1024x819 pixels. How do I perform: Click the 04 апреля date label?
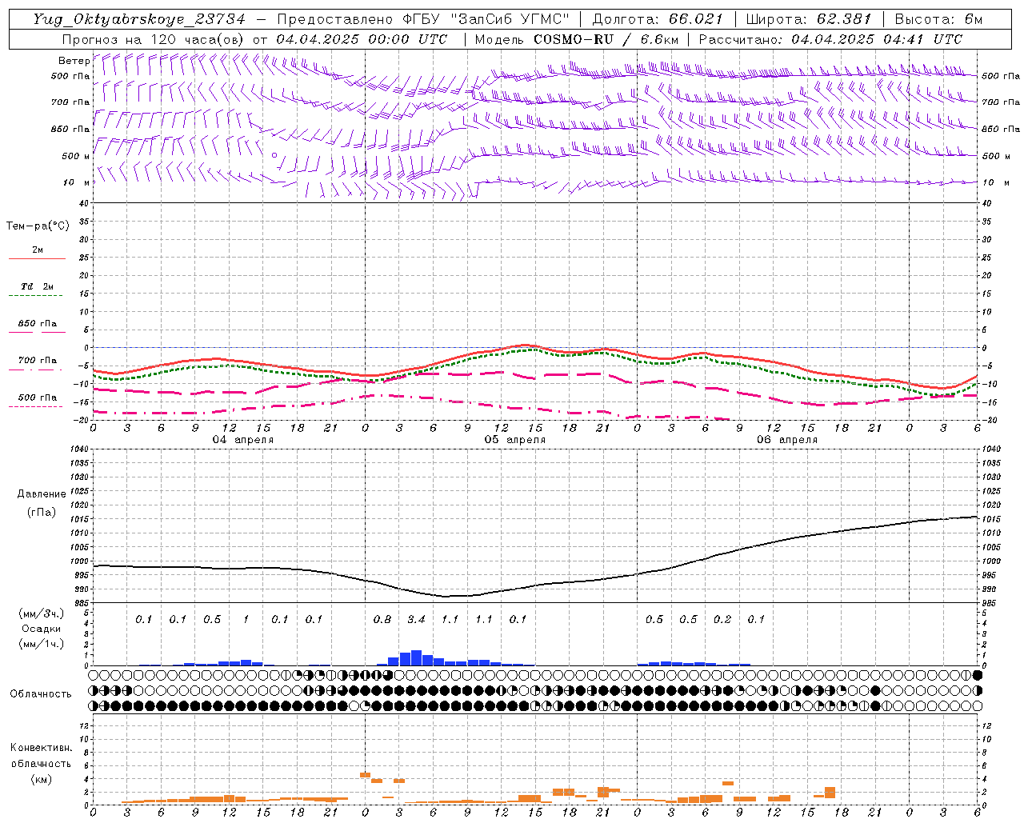(x=243, y=440)
